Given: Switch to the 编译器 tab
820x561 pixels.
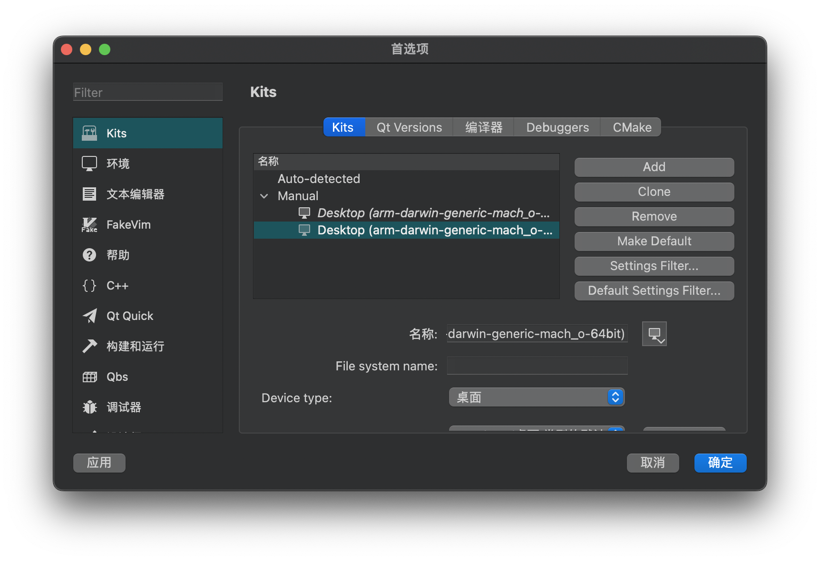Looking at the screenshot, I should click(x=484, y=127).
